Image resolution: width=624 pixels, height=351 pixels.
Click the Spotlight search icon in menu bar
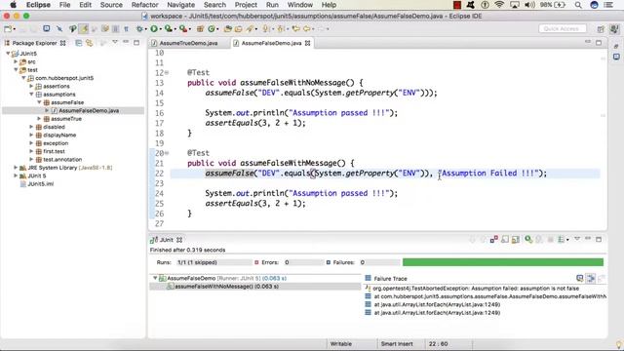578,5
